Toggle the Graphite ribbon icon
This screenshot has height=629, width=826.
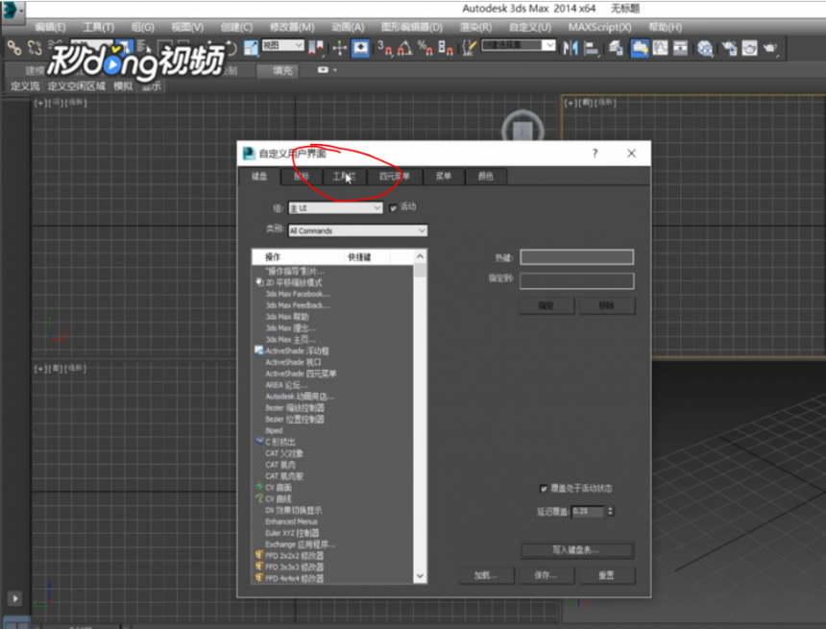[640, 48]
